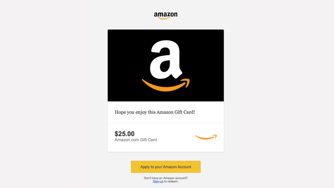Open the Sign-up link
Screen dimensions: 334x188
click(x=158, y=181)
